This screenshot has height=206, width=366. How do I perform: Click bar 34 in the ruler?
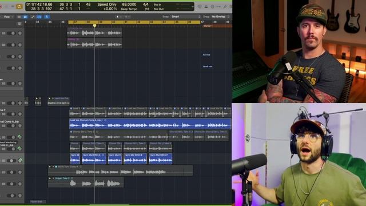(x=38, y=22)
